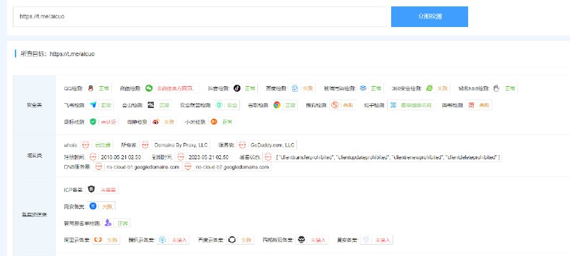Click the 'Domains By Proxy, LLC' owner value
The height and width of the screenshot is (256, 570).
click(181, 145)
